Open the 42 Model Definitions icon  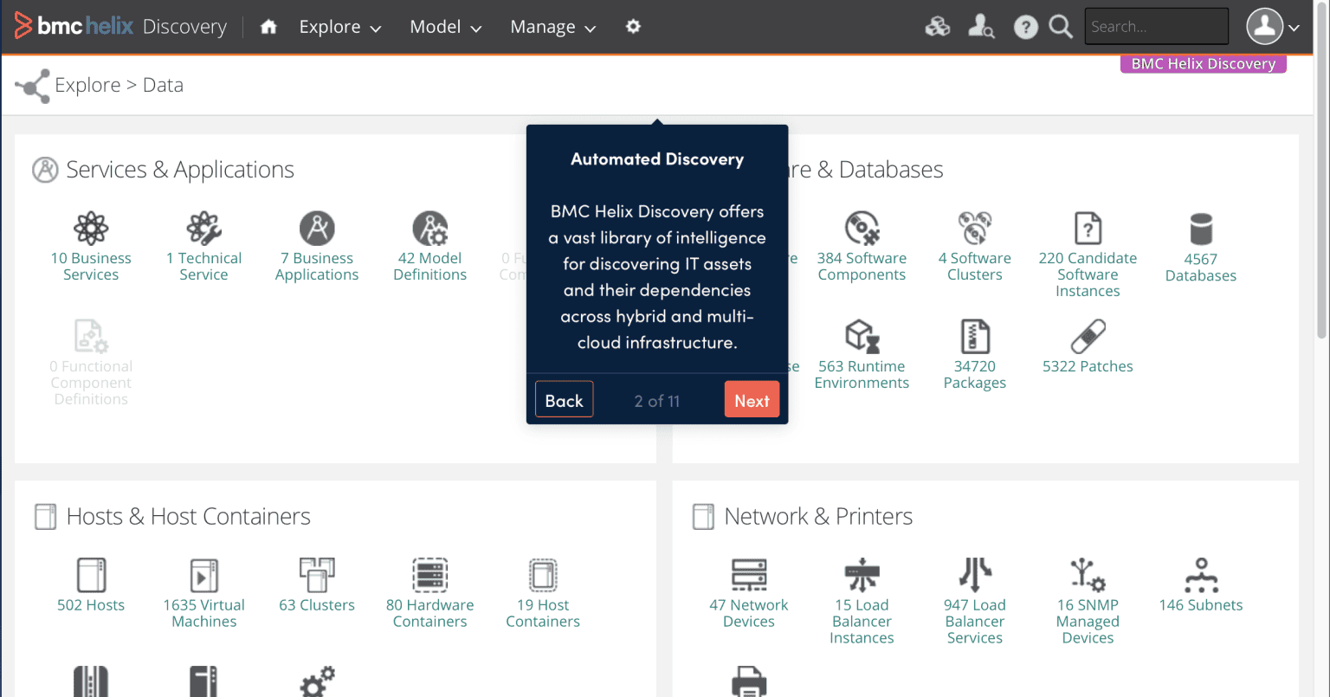pos(429,229)
